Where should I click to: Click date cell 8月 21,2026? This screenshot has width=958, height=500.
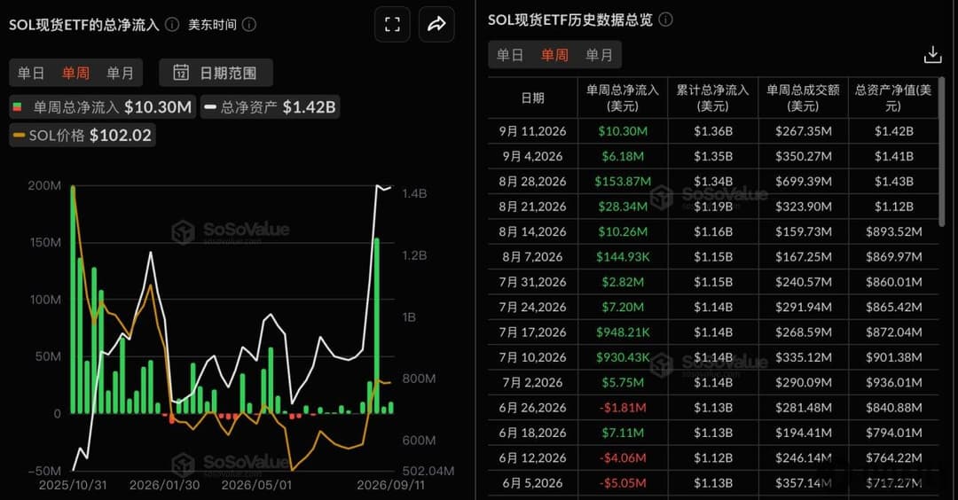pyautogui.click(x=533, y=207)
